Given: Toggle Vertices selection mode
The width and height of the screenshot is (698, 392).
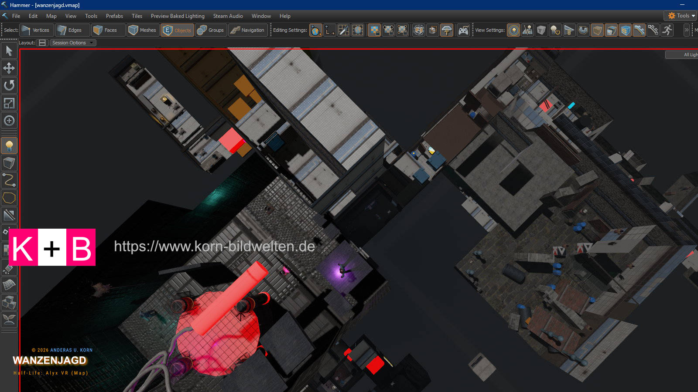Looking at the screenshot, I should (x=37, y=30).
